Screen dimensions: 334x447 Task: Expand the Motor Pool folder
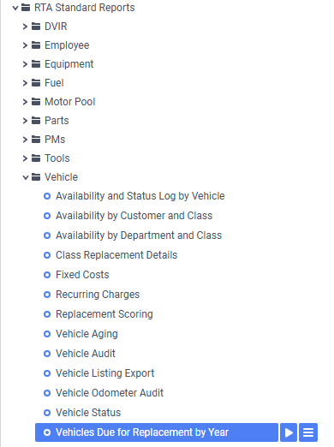click(25, 102)
